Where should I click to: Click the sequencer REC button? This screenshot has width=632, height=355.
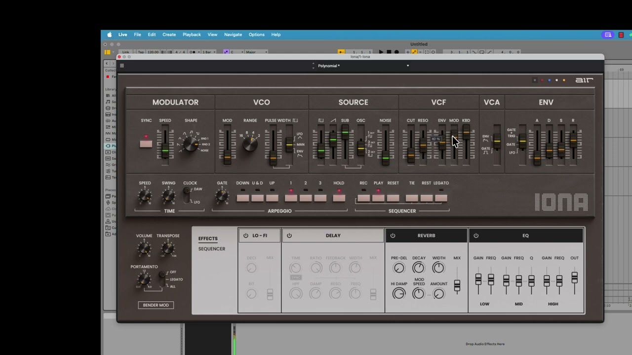click(363, 198)
